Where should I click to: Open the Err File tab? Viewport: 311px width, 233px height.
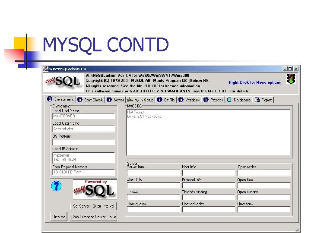point(166,100)
